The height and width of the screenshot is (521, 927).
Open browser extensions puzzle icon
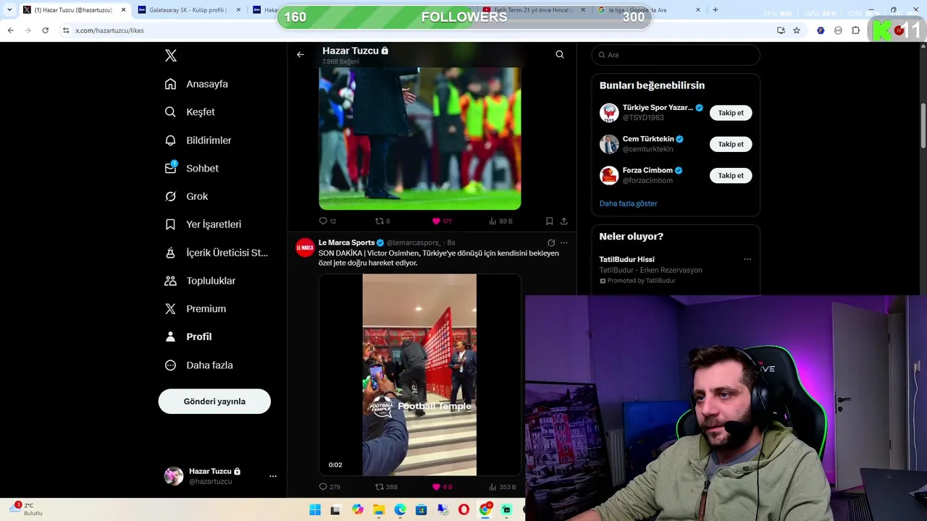[x=856, y=30]
